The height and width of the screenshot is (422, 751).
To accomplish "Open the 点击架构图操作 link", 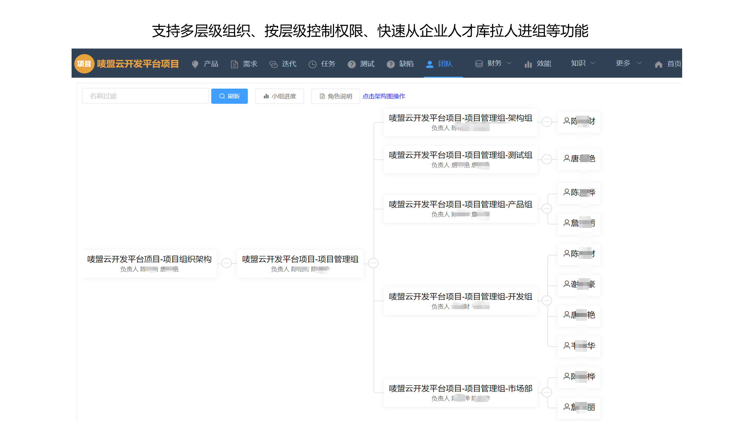I will [x=383, y=96].
